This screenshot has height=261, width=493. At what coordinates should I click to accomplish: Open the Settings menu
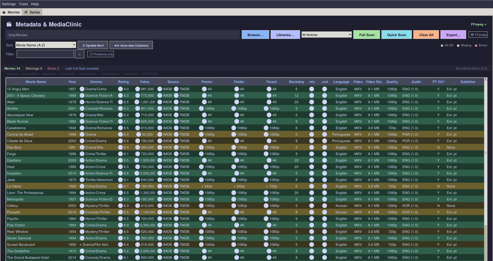(x=9, y=4)
